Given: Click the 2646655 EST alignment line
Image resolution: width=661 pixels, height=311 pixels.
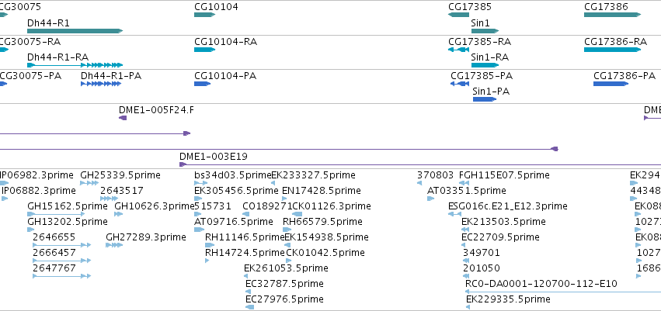Looking at the screenshot, I should (61, 245).
